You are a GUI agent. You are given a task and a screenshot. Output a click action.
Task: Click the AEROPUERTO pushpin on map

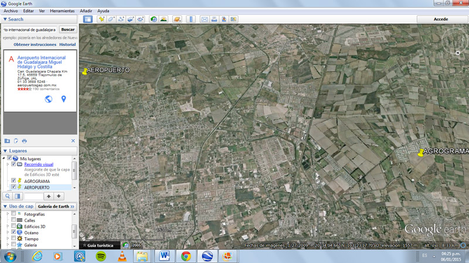85,71
